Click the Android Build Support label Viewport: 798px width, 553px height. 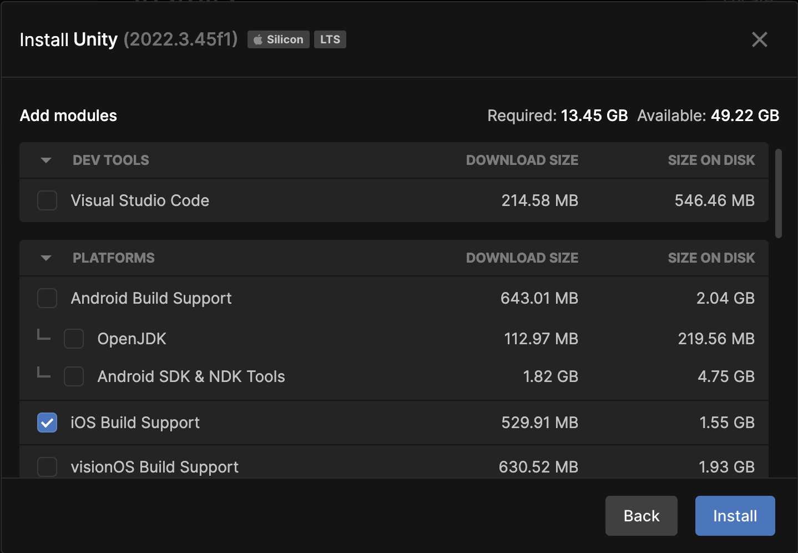(151, 298)
